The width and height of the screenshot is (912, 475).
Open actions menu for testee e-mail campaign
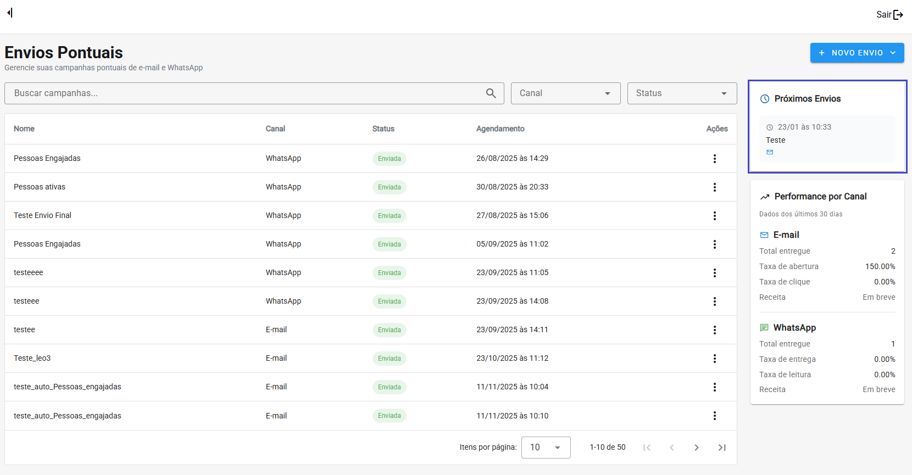tap(714, 330)
